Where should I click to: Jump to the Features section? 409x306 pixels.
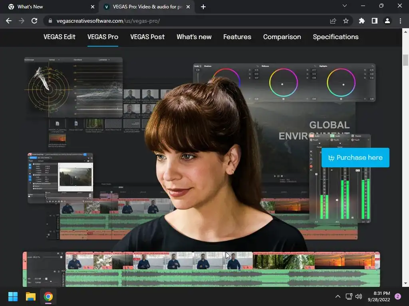[237, 37]
